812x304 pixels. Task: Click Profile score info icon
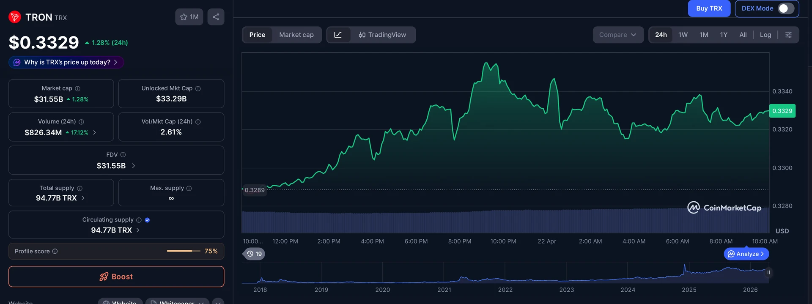click(x=55, y=251)
